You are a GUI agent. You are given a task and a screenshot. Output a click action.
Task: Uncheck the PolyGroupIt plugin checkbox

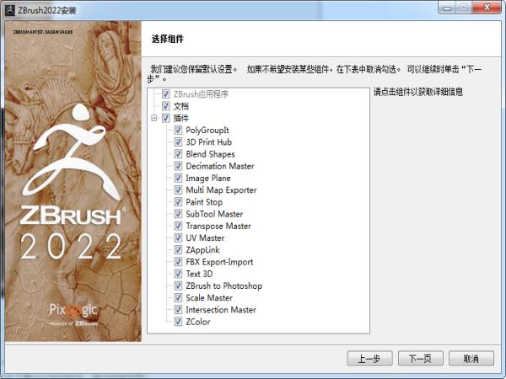click(178, 131)
